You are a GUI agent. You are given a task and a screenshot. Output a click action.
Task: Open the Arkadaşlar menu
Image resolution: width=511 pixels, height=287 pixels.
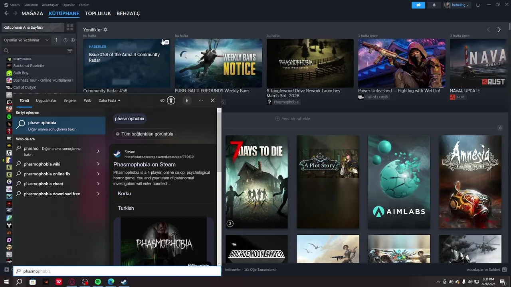[x=50, y=5]
